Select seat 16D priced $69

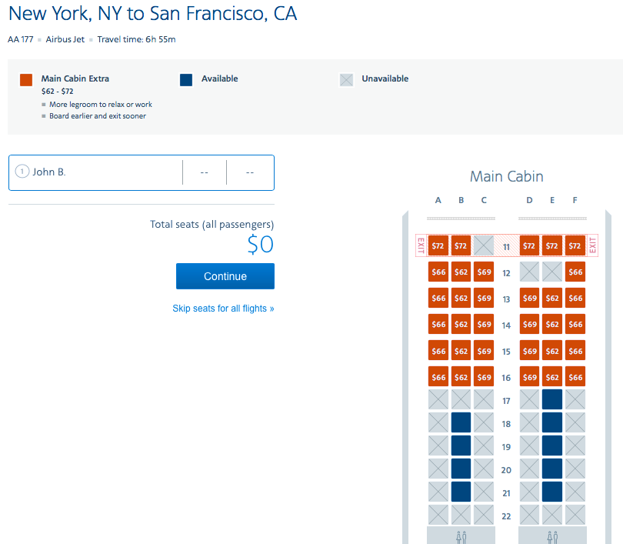point(529,376)
